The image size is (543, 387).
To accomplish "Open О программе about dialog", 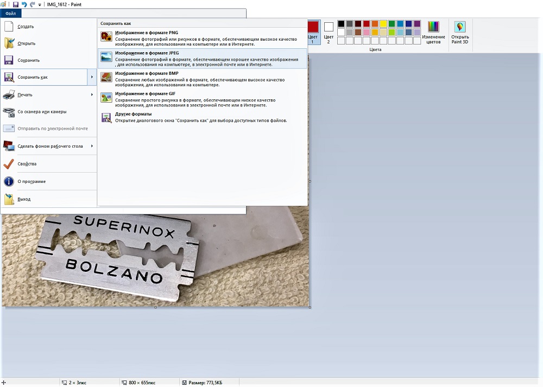I will (48, 182).
